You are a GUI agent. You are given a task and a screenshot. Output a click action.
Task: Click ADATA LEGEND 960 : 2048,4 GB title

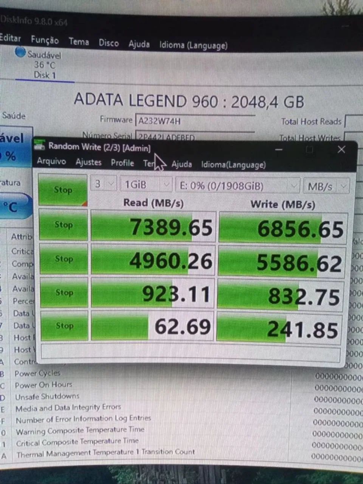tap(189, 101)
